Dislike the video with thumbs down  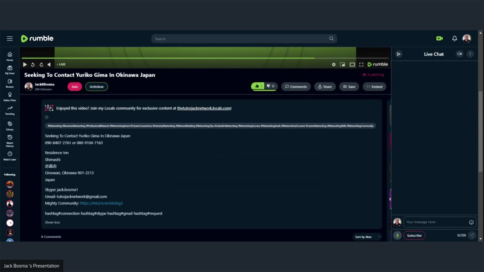click(x=271, y=87)
